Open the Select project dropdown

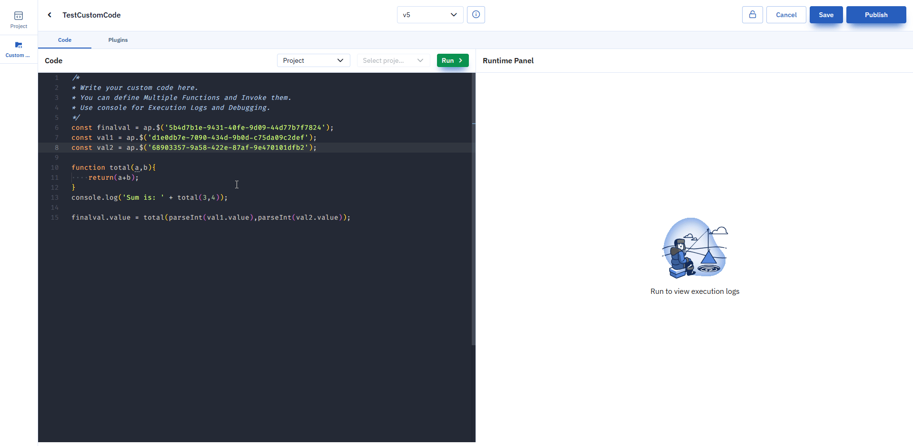(393, 60)
